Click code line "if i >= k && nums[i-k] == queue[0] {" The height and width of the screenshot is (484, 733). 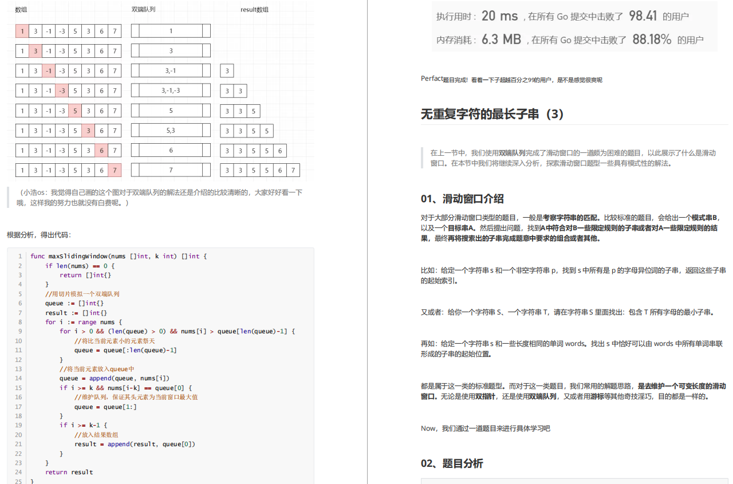coord(126,388)
